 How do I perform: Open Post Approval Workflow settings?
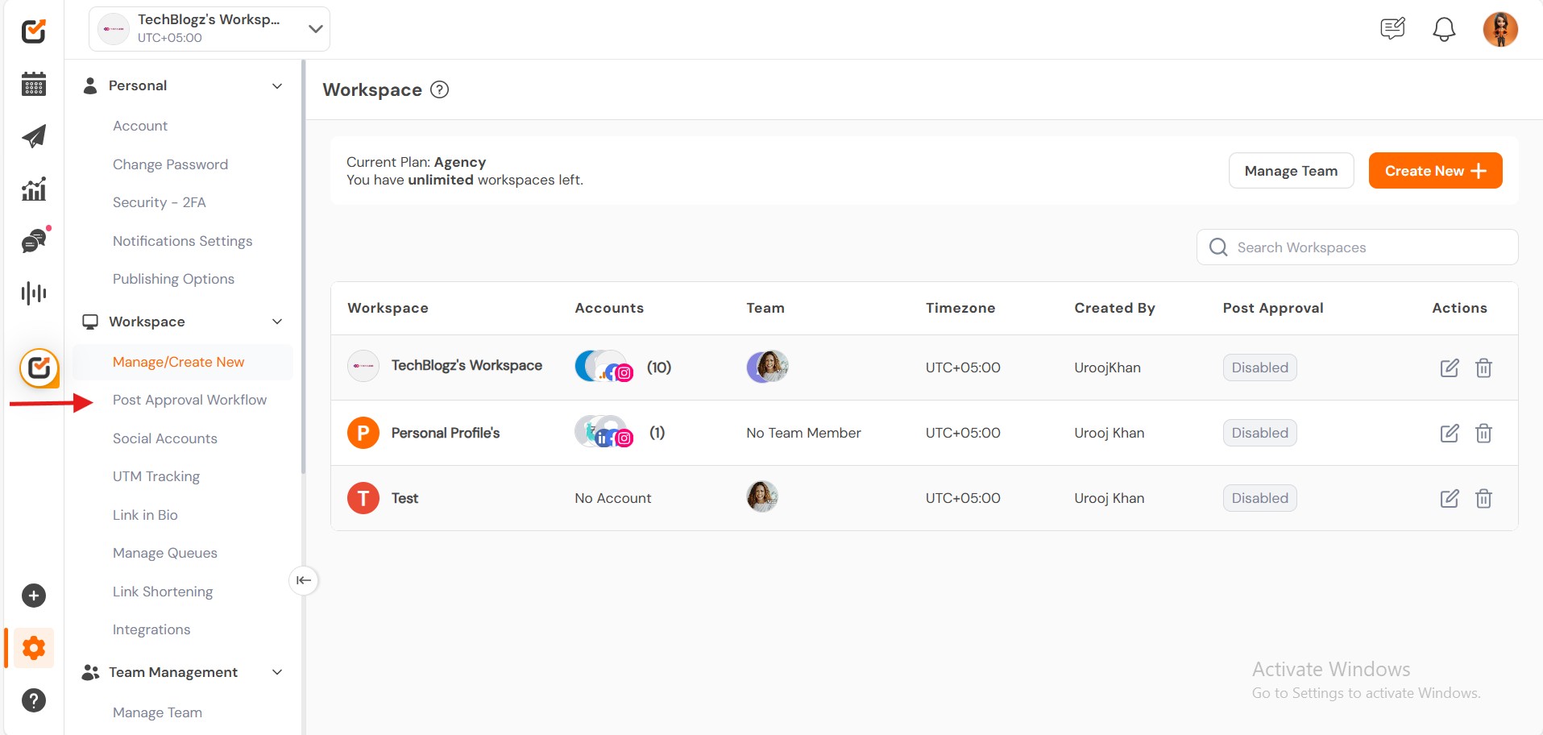click(x=189, y=400)
